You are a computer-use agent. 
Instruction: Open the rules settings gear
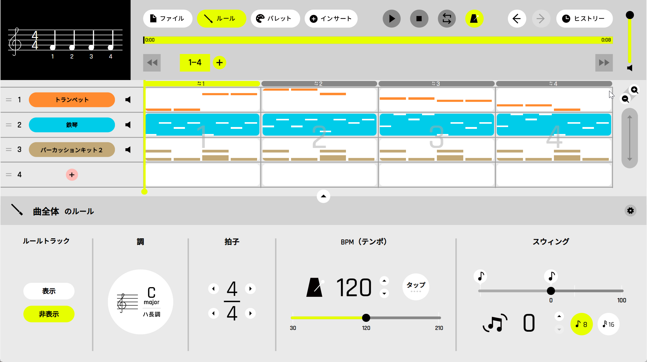coord(630,211)
